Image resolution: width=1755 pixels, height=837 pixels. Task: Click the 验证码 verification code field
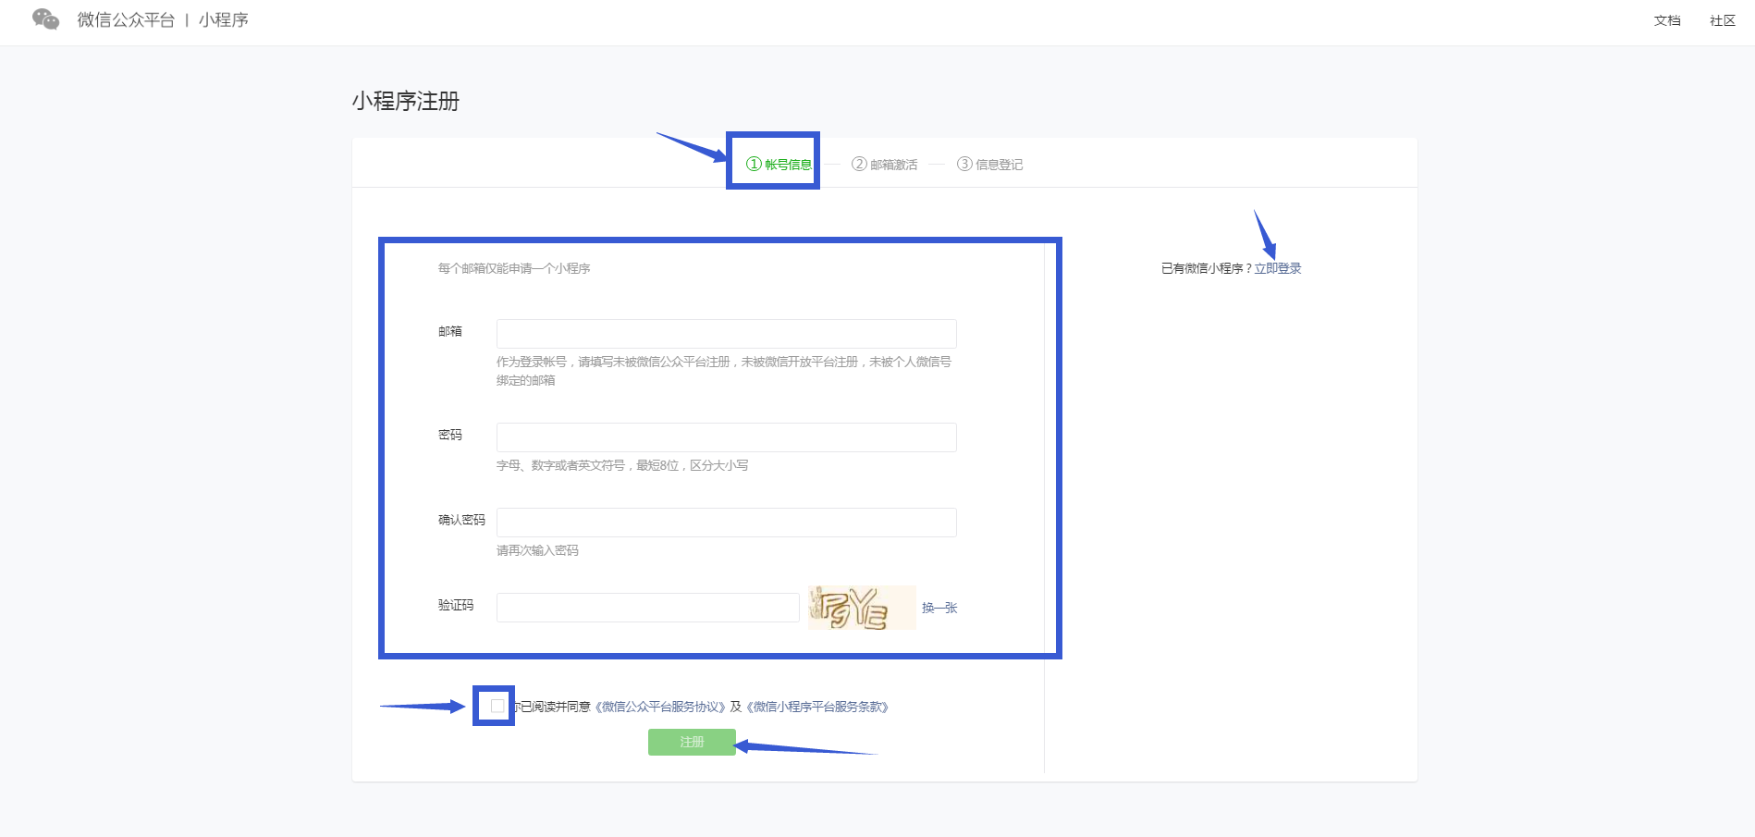pyautogui.click(x=647, y=607)
